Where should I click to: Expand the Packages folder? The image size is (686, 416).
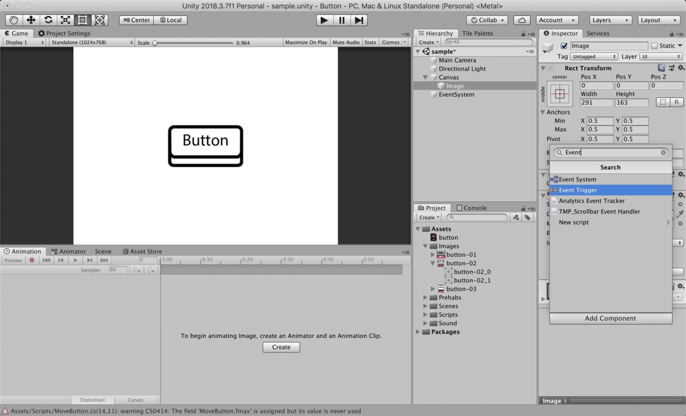418,332
